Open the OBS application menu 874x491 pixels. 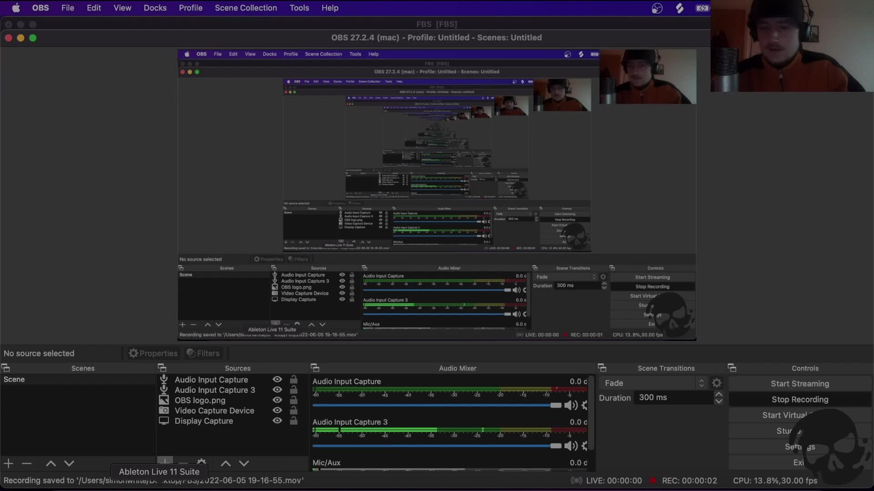click(x=41, y=8)
